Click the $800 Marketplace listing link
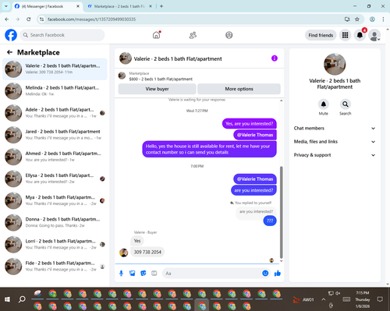This screenshot has width=390, height=311. (x=161, y=79)
